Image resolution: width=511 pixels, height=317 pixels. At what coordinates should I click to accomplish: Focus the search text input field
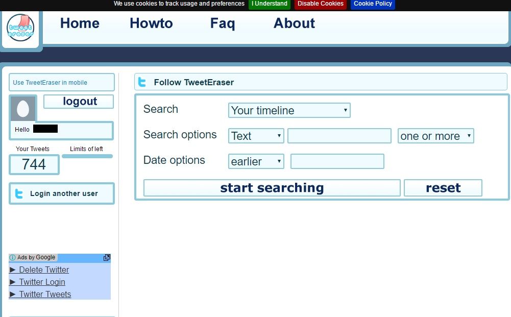pyautogui.click(x=339, y=136)
